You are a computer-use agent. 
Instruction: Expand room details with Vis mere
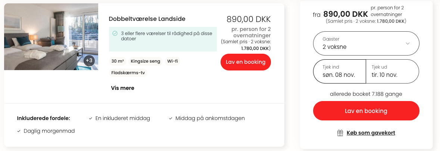[x=123, y=88]
